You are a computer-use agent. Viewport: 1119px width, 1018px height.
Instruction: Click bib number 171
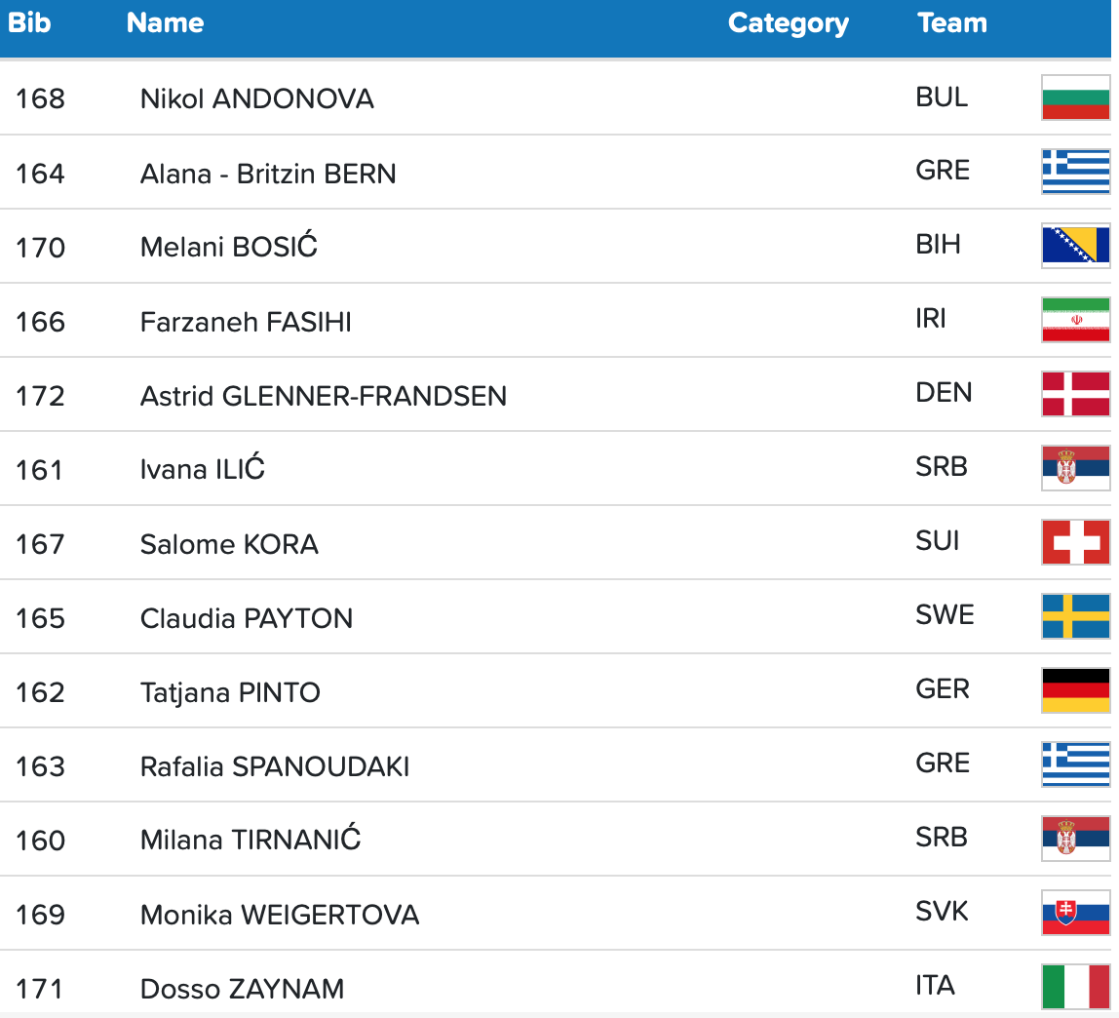pyautogui.click(x=40, y=989)
